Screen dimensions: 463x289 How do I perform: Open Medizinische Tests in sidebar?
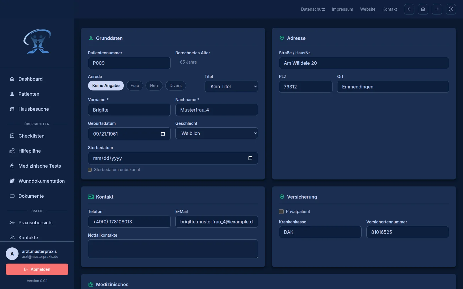(37, 166)
